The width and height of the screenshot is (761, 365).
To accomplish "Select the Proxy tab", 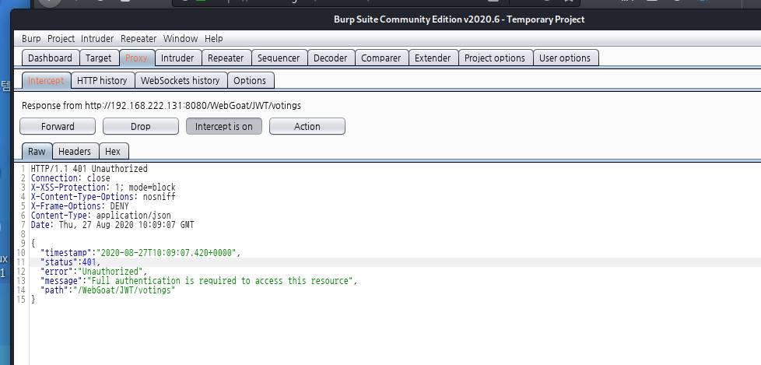I will point(136,58).
